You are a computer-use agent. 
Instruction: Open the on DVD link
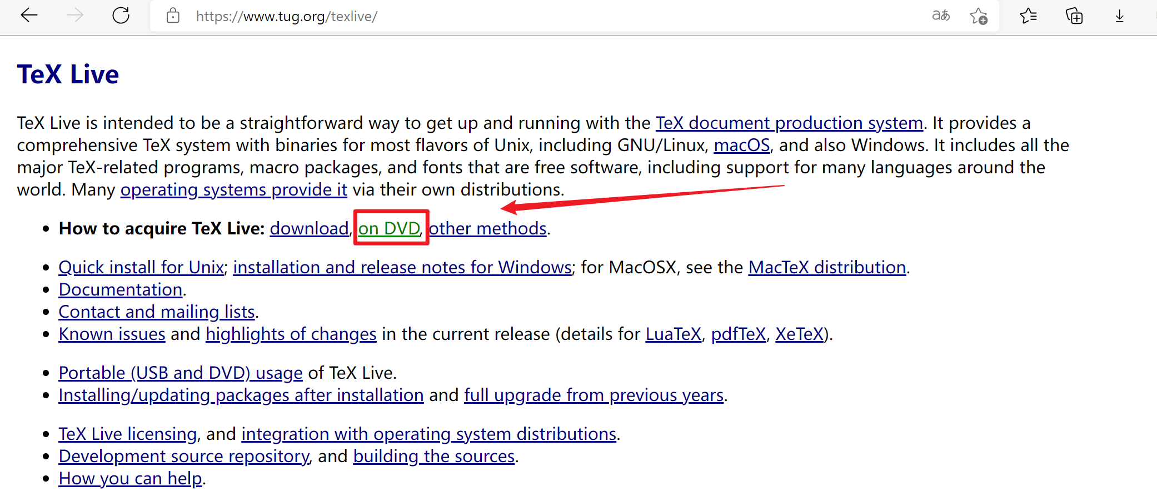tap(390, 228)
